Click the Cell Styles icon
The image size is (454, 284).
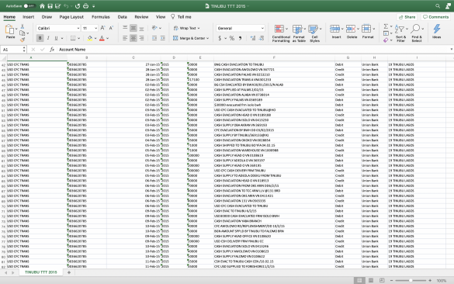(x=313, y=29)
